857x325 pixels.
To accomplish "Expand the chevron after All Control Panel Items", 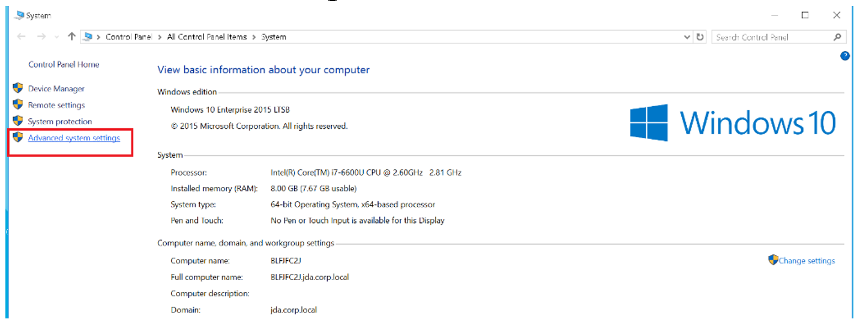I will (254, 37).
